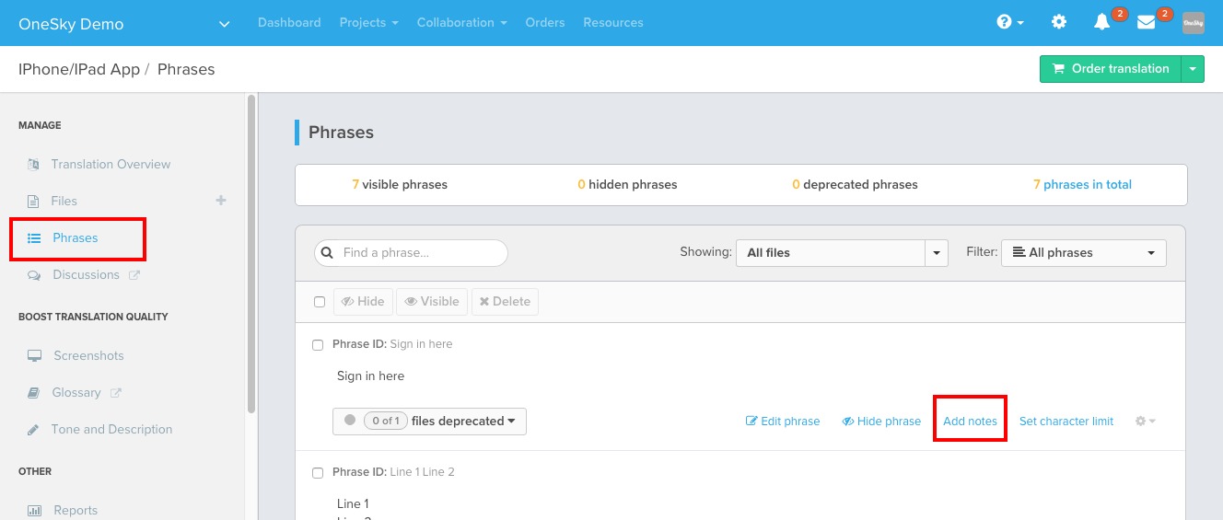
Task: Click the search magnifier icon
Action: click(x=327, y=252)
